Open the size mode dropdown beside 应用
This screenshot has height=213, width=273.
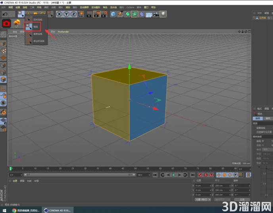[x=222, y=200]
